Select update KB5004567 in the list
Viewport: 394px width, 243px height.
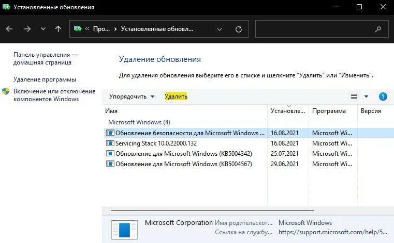(184, 164)
